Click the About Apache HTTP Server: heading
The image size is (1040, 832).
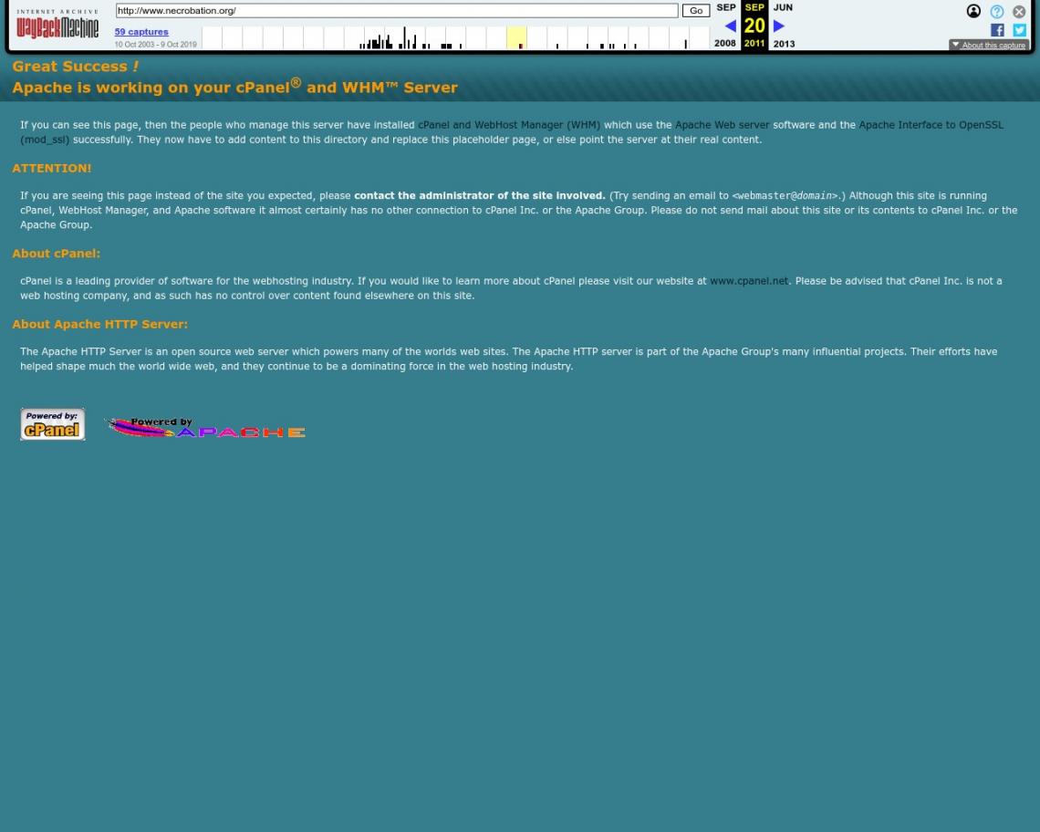100,325
